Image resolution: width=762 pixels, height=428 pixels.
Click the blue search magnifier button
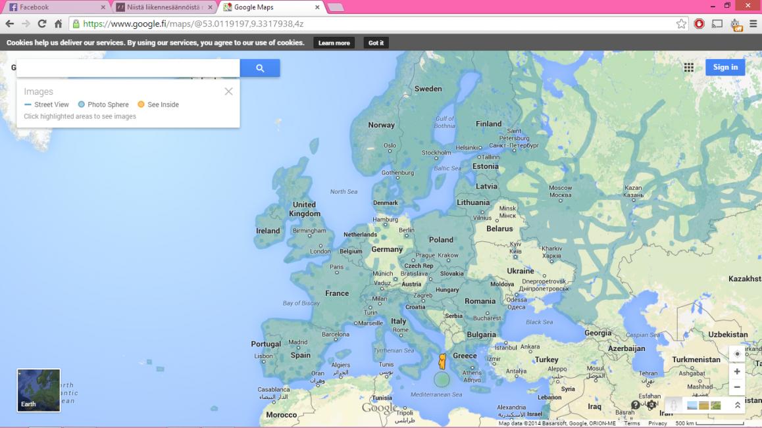tap(260, 68)
